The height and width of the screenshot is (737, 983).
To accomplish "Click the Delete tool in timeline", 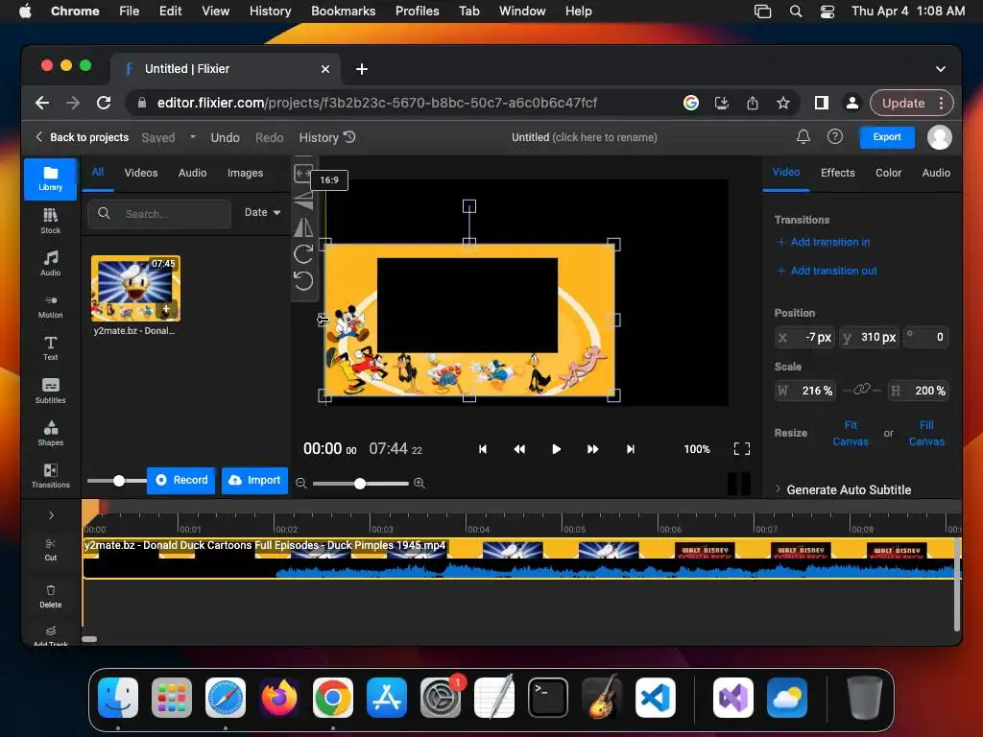I will (x=50, y=597).
